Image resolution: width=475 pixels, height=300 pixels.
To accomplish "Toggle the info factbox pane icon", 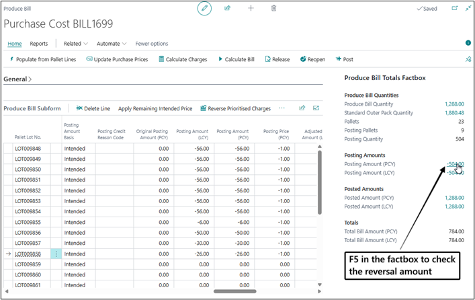I will [468, 43].
